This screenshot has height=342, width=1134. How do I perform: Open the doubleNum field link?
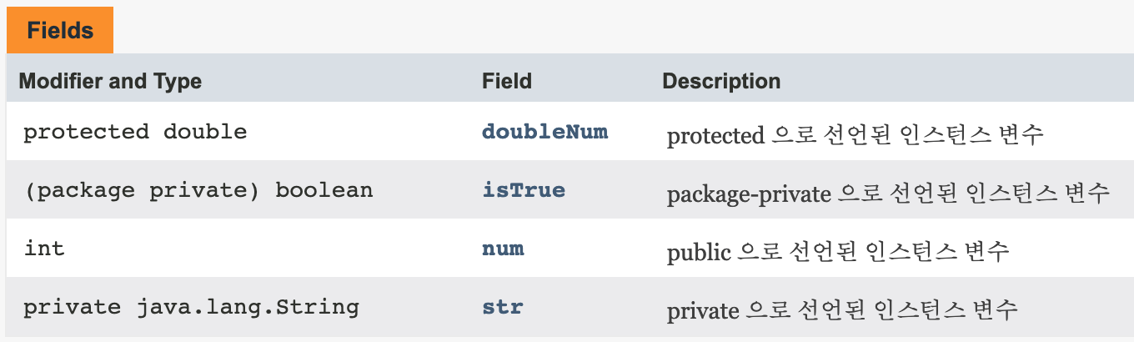pos(544,132)
